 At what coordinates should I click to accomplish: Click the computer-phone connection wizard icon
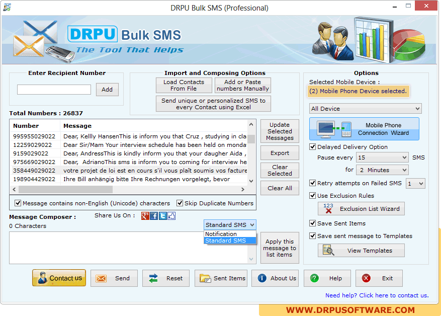[334, 129]
